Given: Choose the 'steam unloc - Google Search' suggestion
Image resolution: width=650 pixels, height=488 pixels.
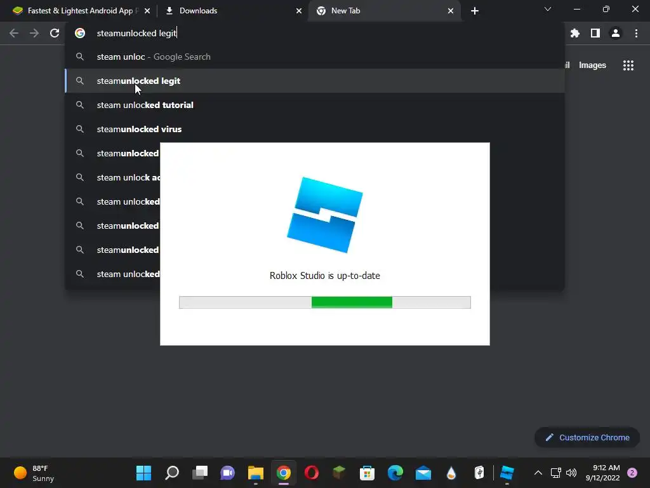Looking at the screenshot, I should click(315, 57).
